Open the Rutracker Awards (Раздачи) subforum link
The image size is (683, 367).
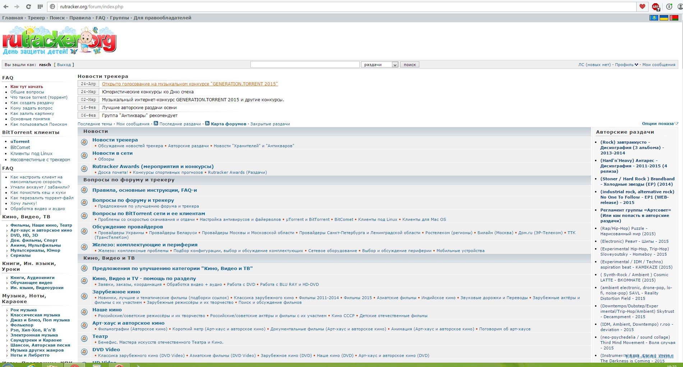237,172
